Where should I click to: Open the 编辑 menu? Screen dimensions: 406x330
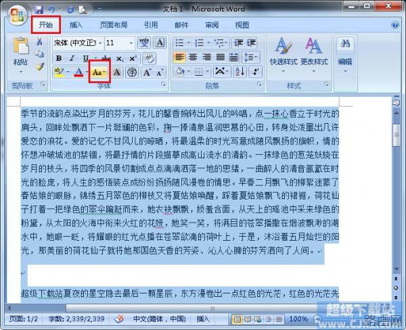point(345,55)
